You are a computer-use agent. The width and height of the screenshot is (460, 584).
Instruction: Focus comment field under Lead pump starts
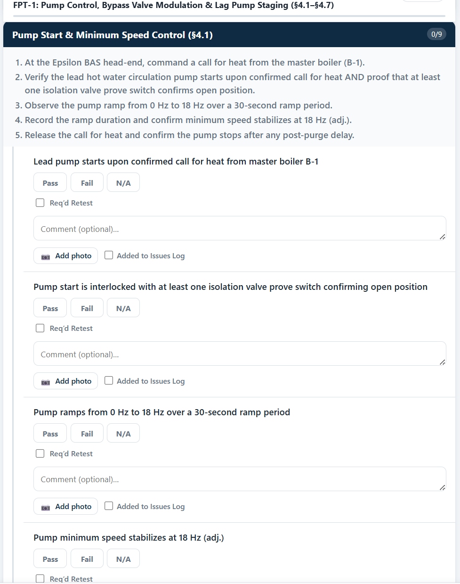point(240,229)
